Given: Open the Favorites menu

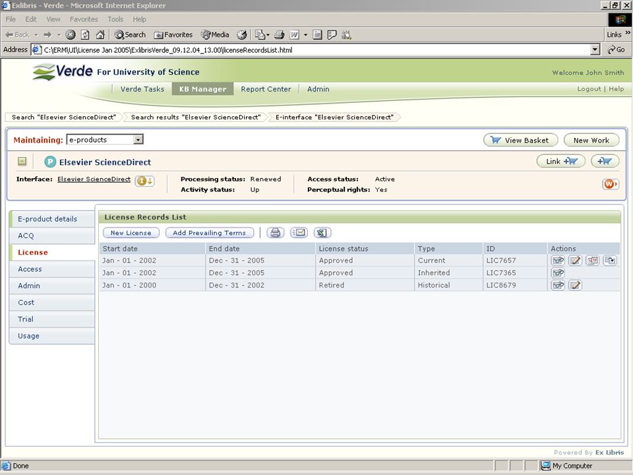Looking at the screenshot, I should coord(84,19).
